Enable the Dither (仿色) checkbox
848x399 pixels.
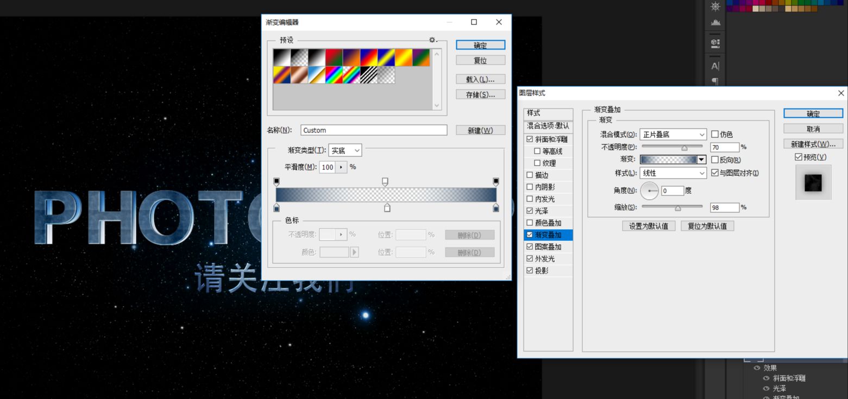[x=715, y=134]
